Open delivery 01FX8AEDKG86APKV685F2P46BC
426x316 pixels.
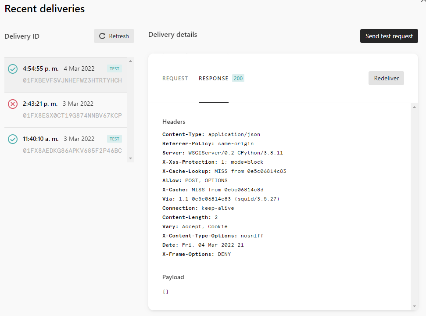pos(65,145)
